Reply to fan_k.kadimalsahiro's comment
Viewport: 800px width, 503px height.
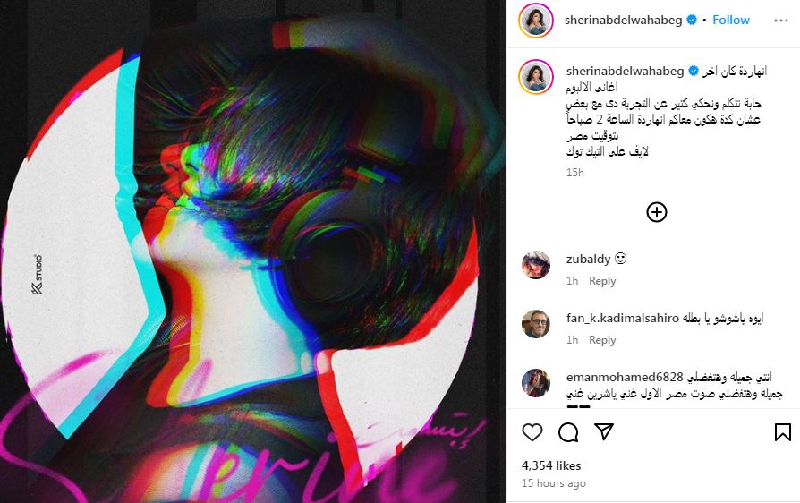point(602,340)
